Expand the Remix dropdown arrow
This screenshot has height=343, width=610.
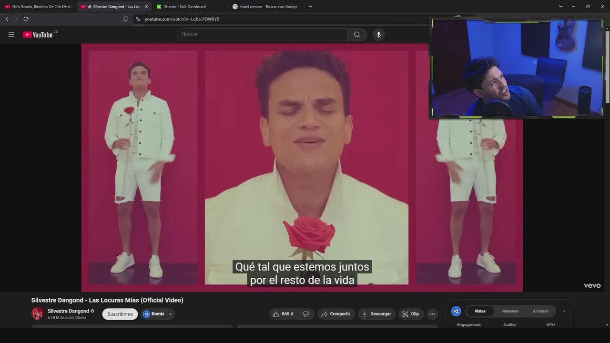[171, 314]
